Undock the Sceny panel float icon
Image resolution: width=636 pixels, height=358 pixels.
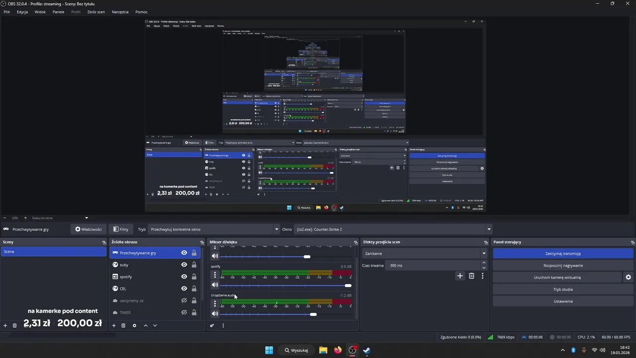[104, 242]
